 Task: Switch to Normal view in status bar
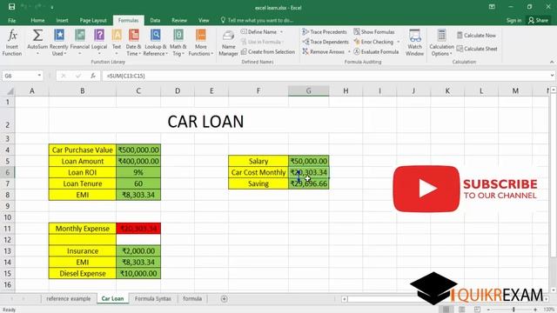tap(446, 310)
